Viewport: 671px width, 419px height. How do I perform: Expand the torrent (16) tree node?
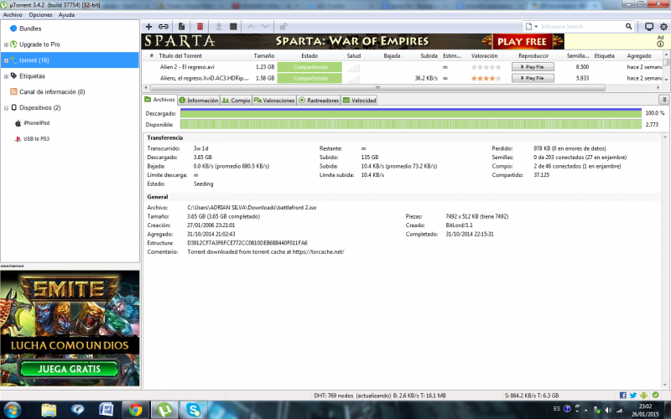click(6, 60)
